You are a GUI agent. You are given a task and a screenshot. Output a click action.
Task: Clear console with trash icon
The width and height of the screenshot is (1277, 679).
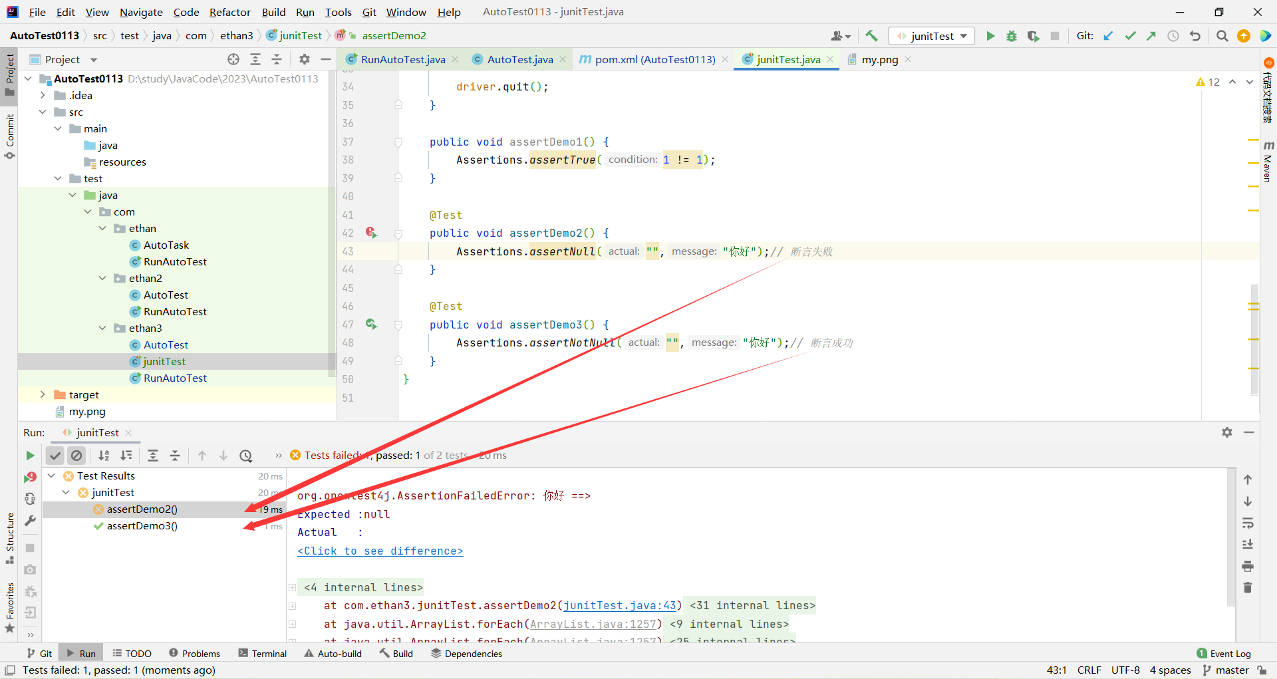(x=1248, y=588)
